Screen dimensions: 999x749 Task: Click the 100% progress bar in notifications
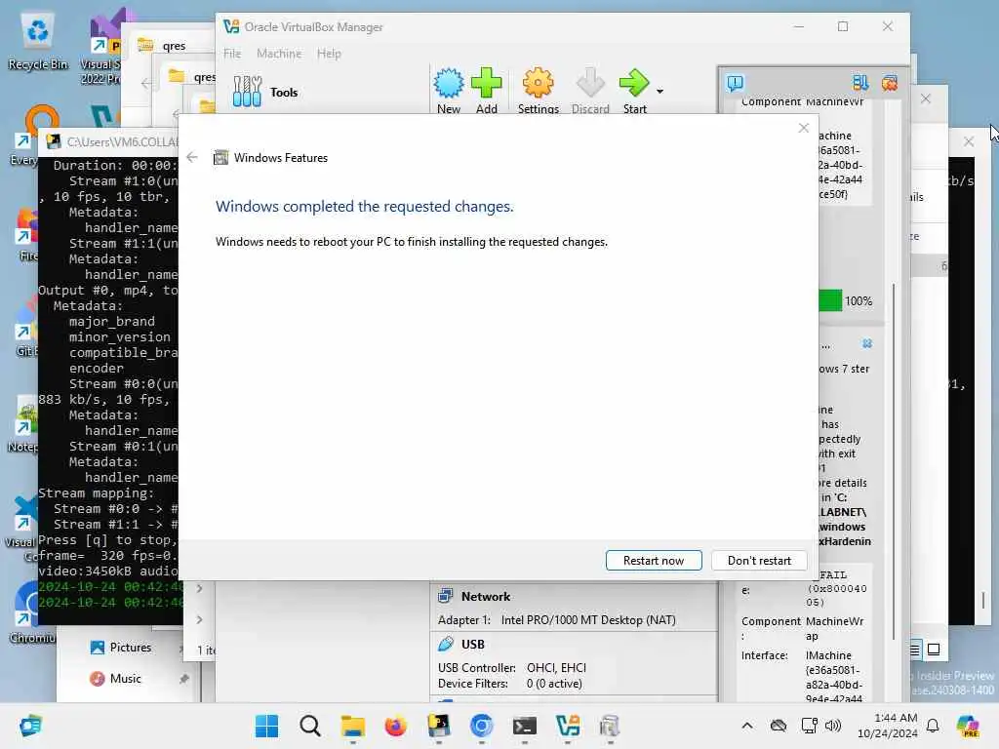tap(830, 300)
